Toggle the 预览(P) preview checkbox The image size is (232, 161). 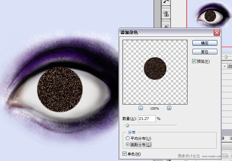194,61
